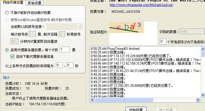Click the minimum time interval field
This screenshot has width=205, height=111.
59,65
